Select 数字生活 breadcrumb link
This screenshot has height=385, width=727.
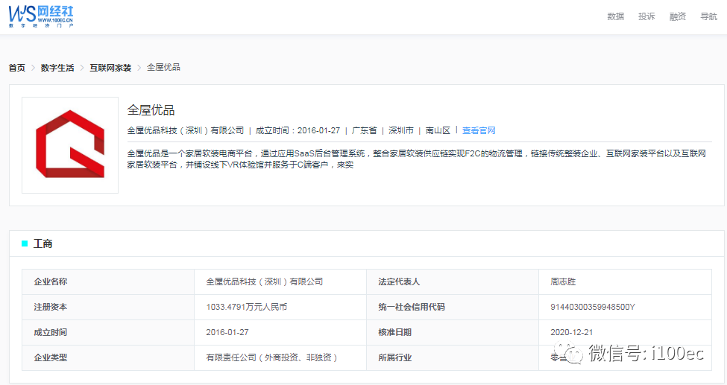[57, 68]
